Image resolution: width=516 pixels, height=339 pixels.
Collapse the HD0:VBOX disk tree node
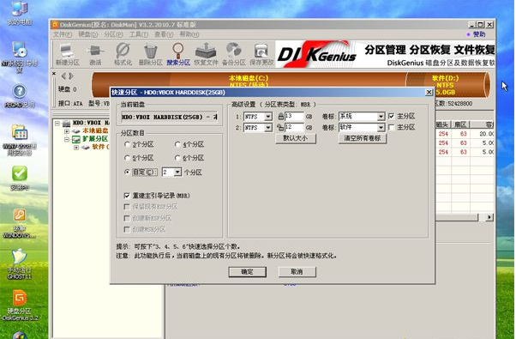57,124
